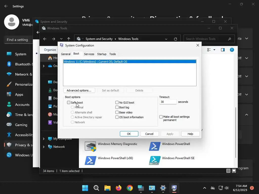
Task: Expand the topmost Settings section chevron
Action: (x=246, y=38)
